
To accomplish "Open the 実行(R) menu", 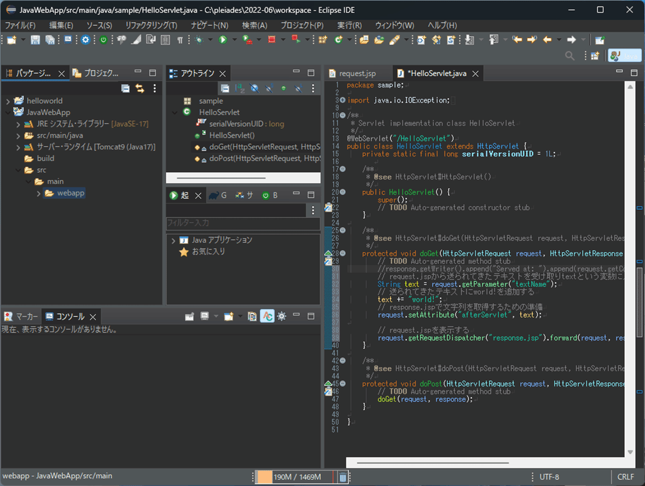I will 349,25.
